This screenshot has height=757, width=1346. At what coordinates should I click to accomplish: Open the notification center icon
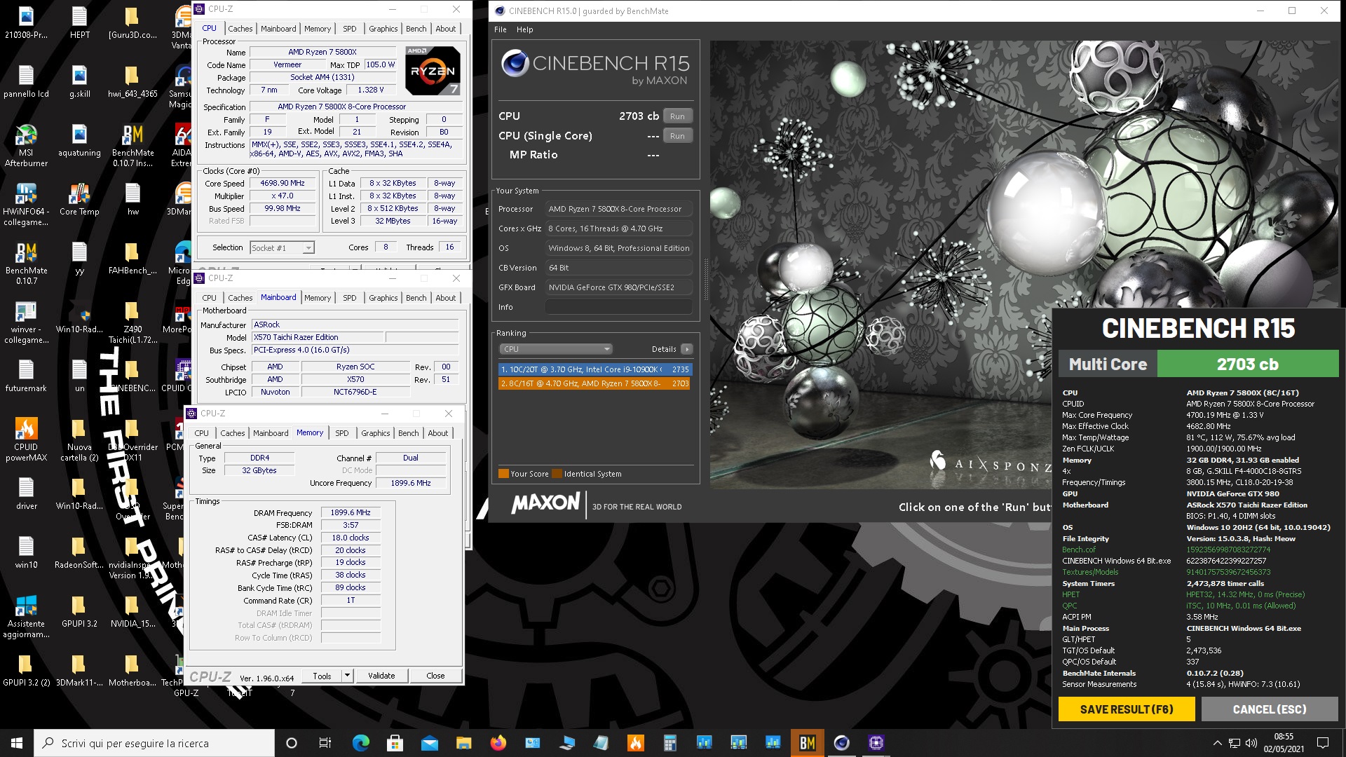point(1323,743)
